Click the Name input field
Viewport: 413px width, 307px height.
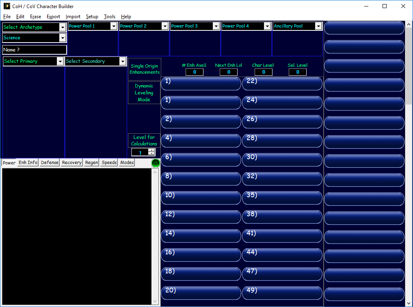point(35,50)
